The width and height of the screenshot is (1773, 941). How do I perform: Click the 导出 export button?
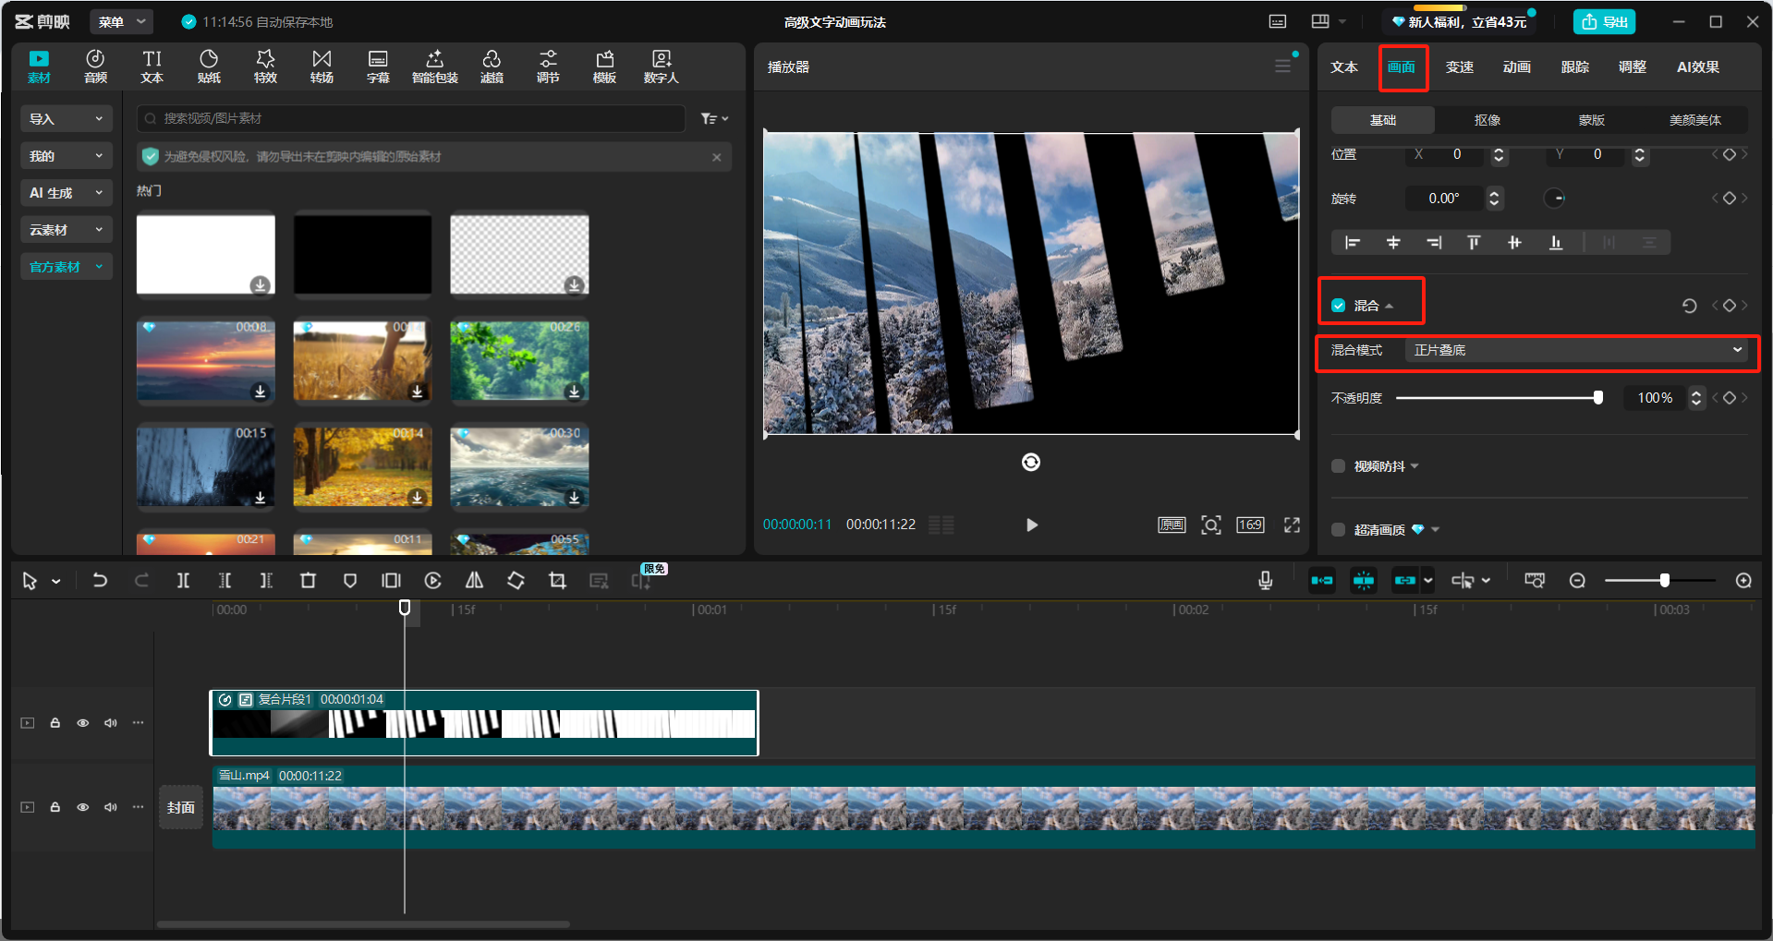tap(1604, 22)
